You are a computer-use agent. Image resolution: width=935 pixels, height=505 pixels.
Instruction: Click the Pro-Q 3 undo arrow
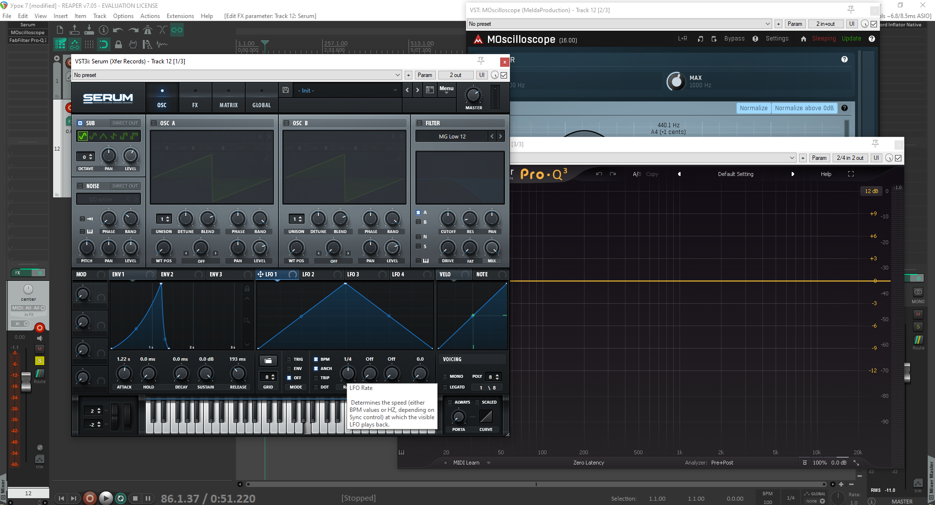point(599,174)
